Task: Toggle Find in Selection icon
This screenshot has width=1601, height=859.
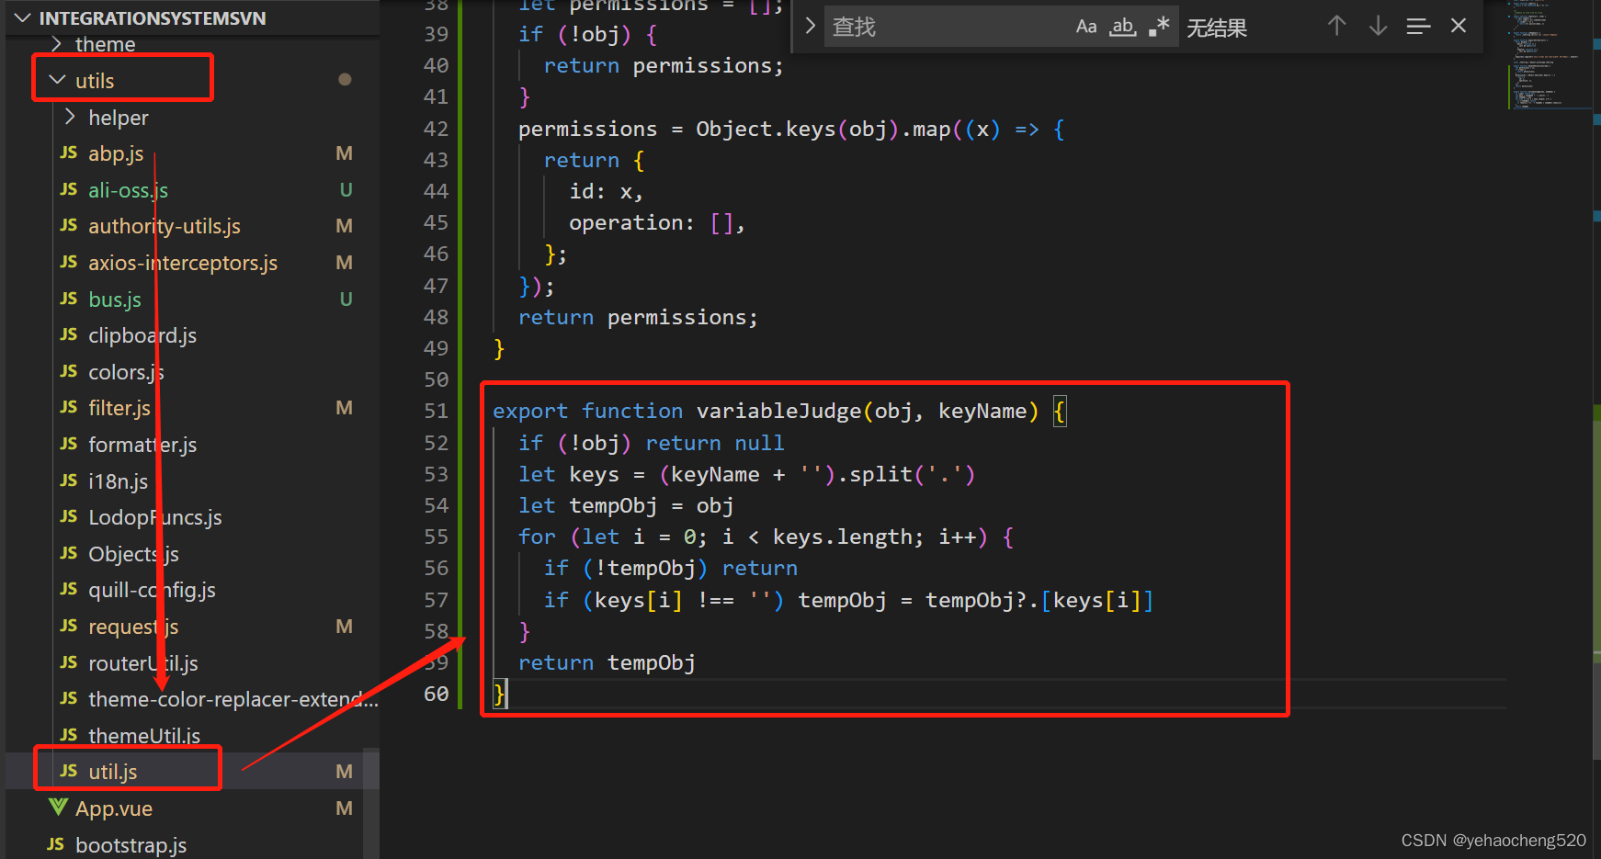Action: coord(1418,26)
